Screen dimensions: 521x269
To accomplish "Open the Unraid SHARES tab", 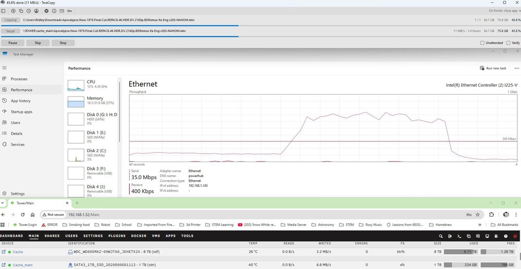I will click(x=52, y=236).
